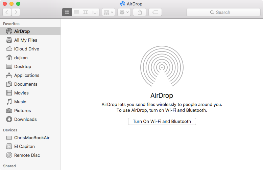Open Movies filmstrip icon in sidebar

coord(9,93)
